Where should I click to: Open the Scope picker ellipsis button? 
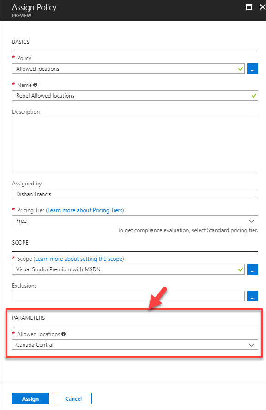coord(253,269)
